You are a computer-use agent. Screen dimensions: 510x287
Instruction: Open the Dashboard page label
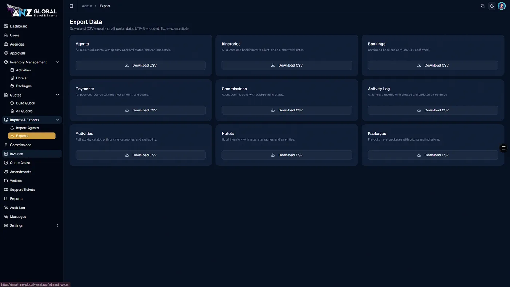[19, 26]
